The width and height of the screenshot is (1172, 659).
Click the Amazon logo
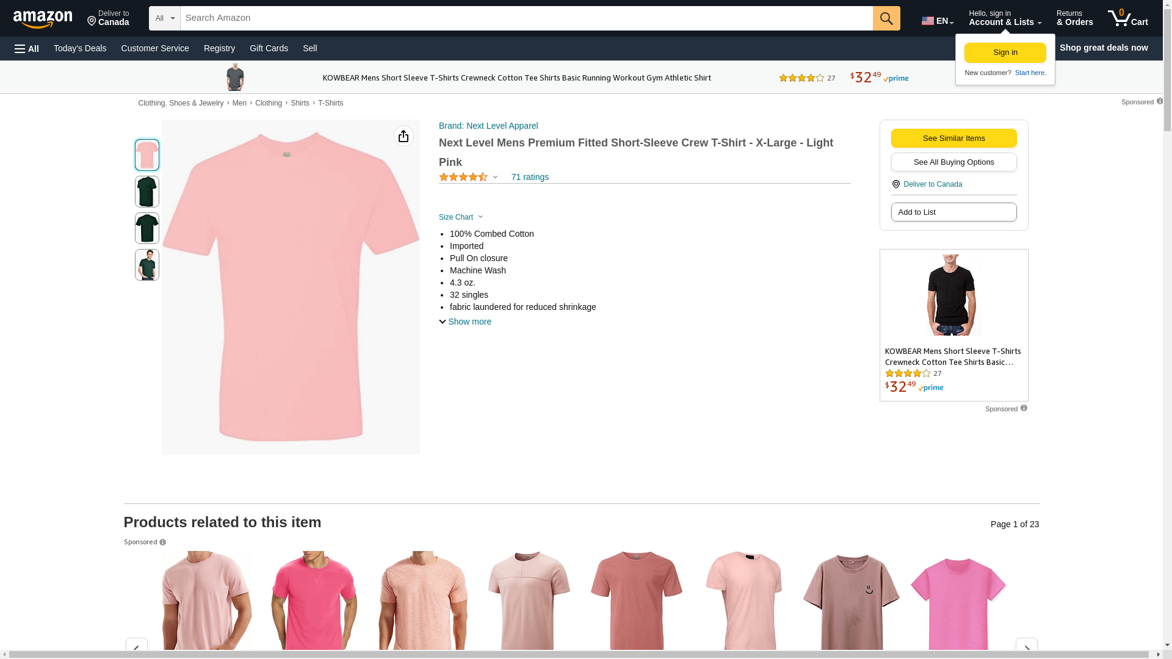pyautogui.click(x=43, y=19)
